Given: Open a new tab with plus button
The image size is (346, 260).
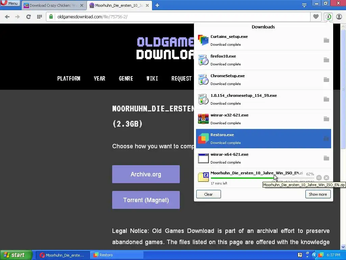Looking at the screenshot, I should [x=157, y=5].
